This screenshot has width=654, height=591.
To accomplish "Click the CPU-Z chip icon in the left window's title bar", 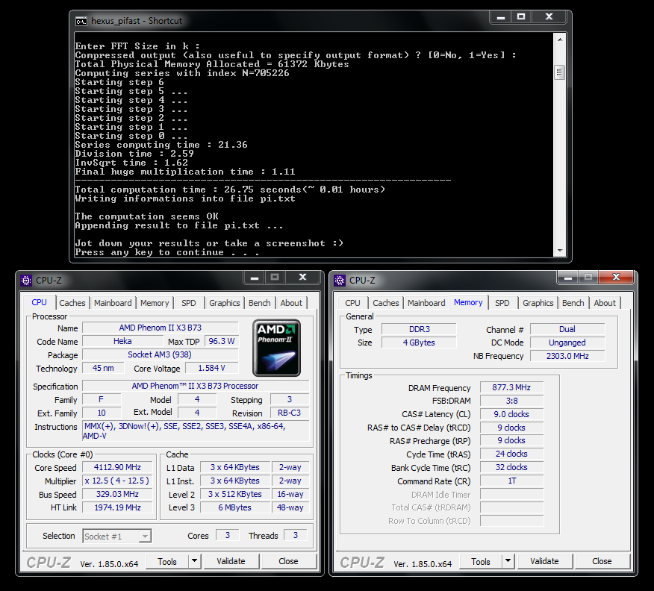I will pyautogui.click(x=26, y=281).
